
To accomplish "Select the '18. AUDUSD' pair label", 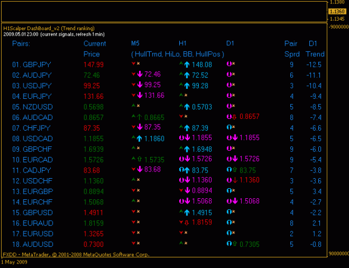I will (32, 245).
